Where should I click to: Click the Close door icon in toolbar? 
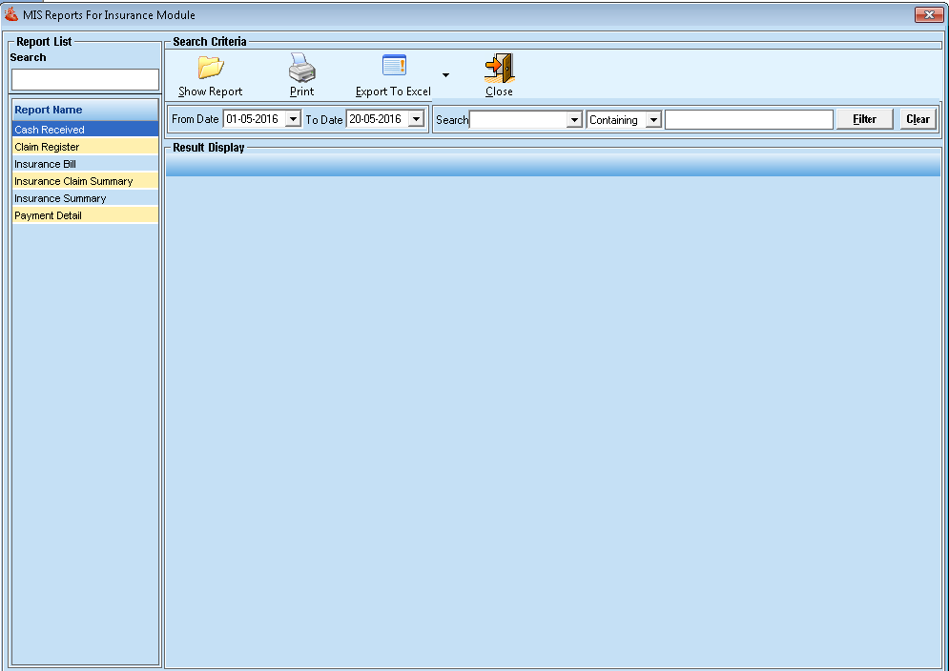[499, 68]
